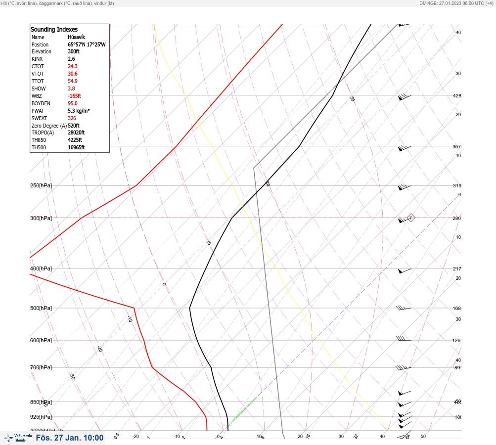Click the 500[hPa] pressure label

click(41, 308)
